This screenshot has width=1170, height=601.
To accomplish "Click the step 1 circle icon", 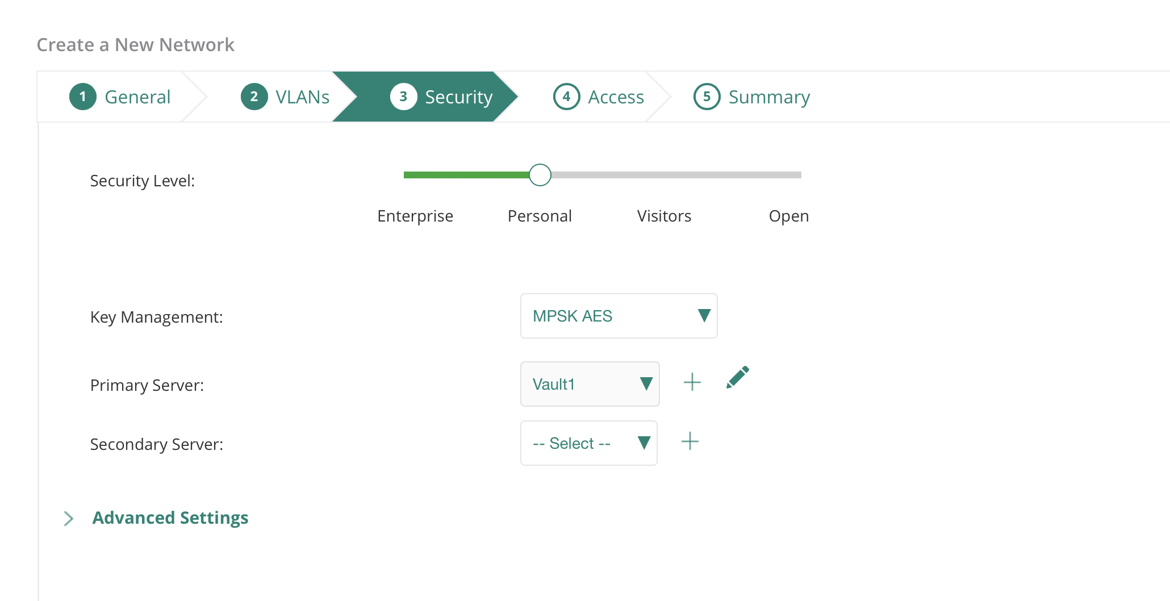I will (x=83, y=97).
